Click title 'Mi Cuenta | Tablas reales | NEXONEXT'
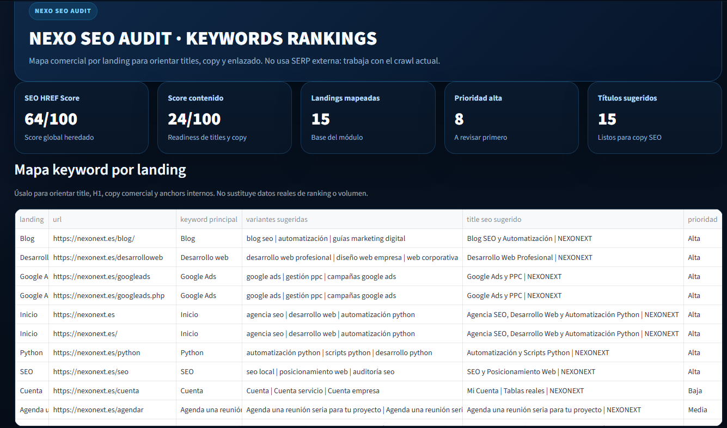Screen dimensions: 727x428 click(x=573, y=390)
